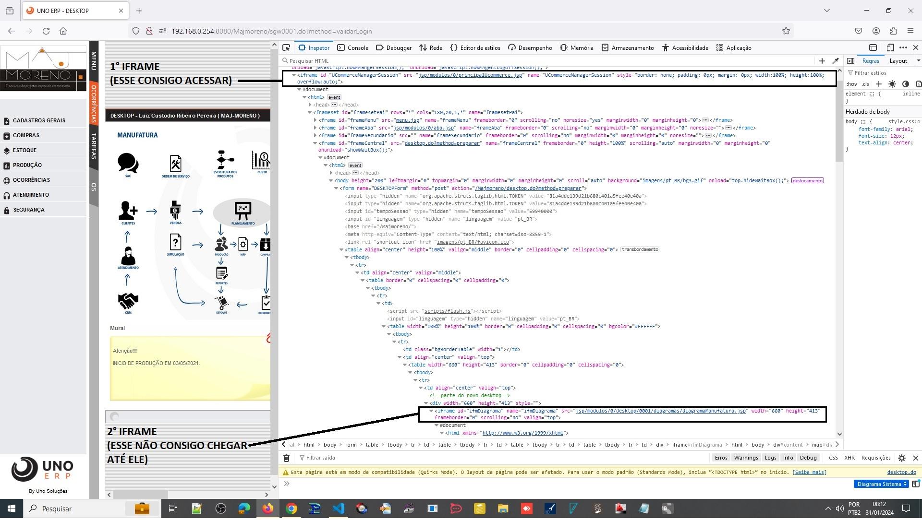Toggle the Info console filter

(x=788, y=458)
